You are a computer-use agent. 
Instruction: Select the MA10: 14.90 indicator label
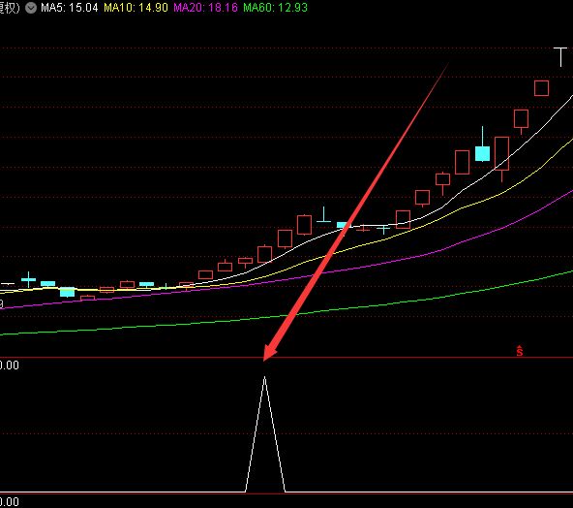[x=136, y=8]
